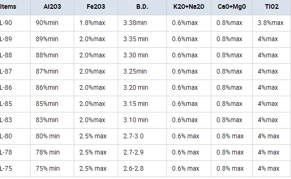
Task: Click the 2.7-3.0 density cell
Action: [142, 136]
